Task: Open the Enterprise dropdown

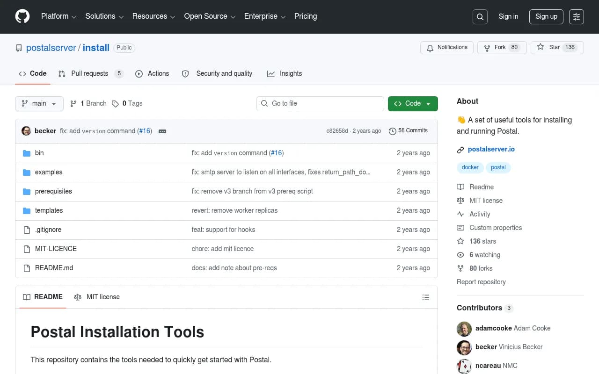Action: coord(265,16)
